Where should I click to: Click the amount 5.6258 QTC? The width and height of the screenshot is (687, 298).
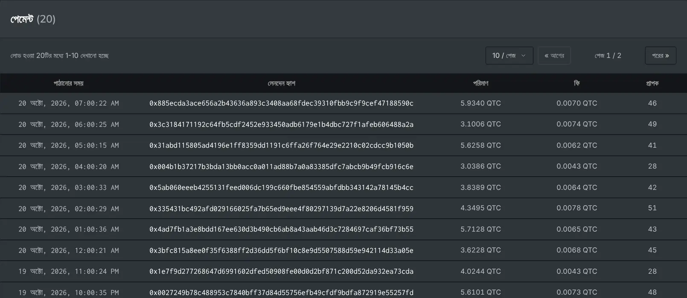tap(481, 145)
